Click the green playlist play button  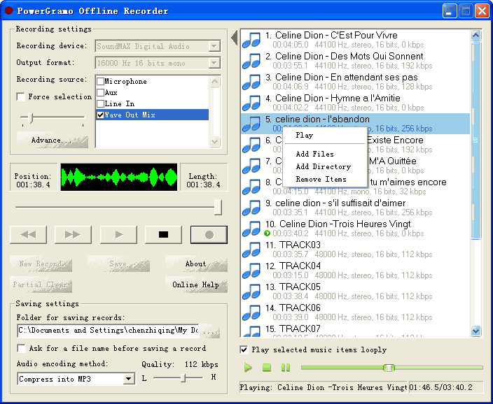(248, 367)
